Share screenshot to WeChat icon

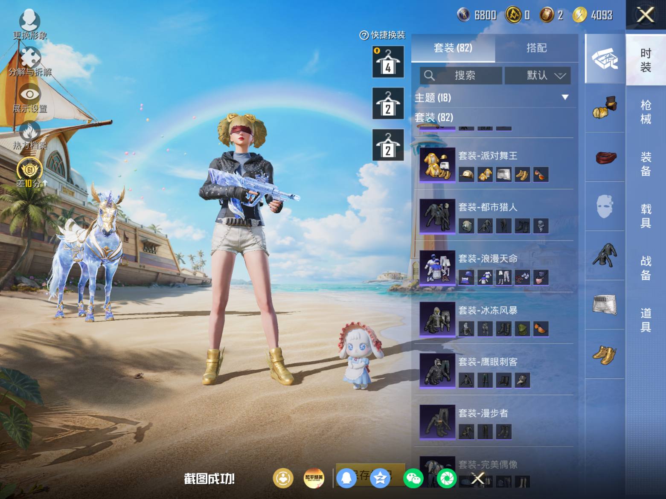point(413,478)
